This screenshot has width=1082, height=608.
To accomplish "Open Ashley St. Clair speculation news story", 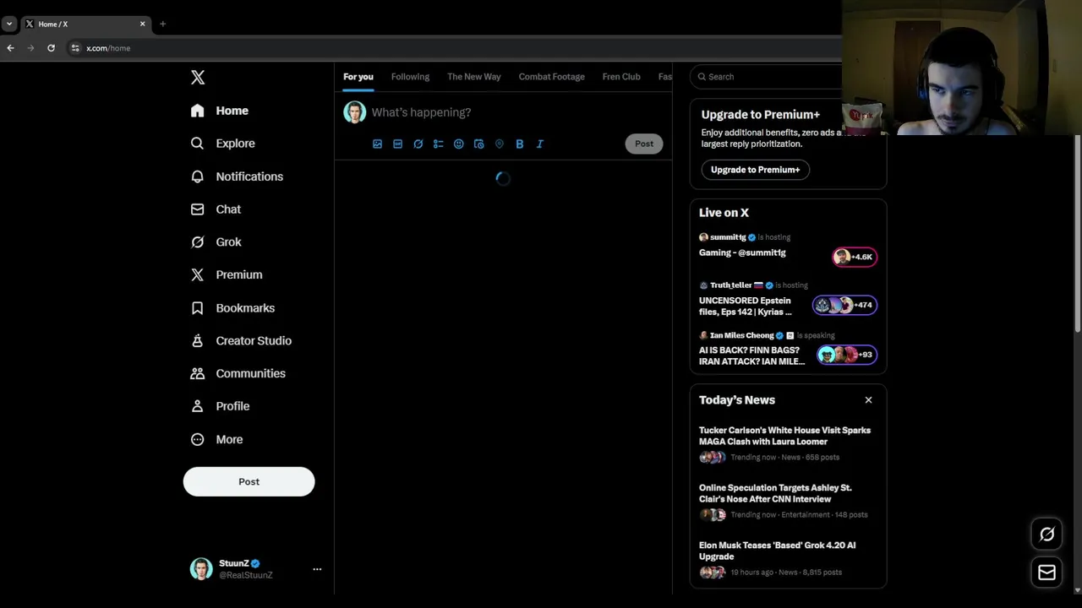I will tap(788, 501).
